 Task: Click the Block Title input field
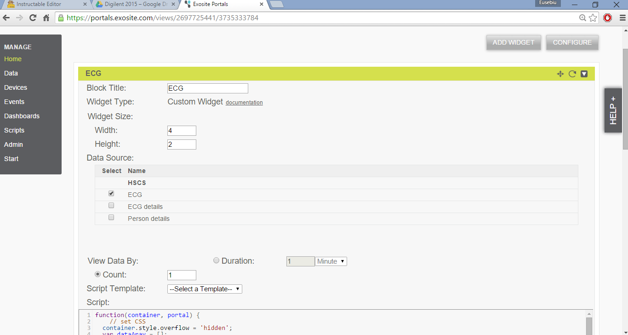[208, 88]
